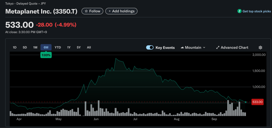Click the At close timestamp text
The image size is (272, 128).
tap(26, 32)
